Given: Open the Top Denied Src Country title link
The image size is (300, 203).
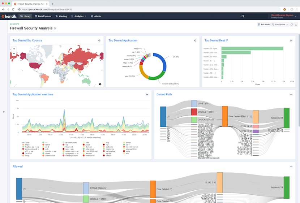Looking at the screenshot, I should click(x=27, y=40).
